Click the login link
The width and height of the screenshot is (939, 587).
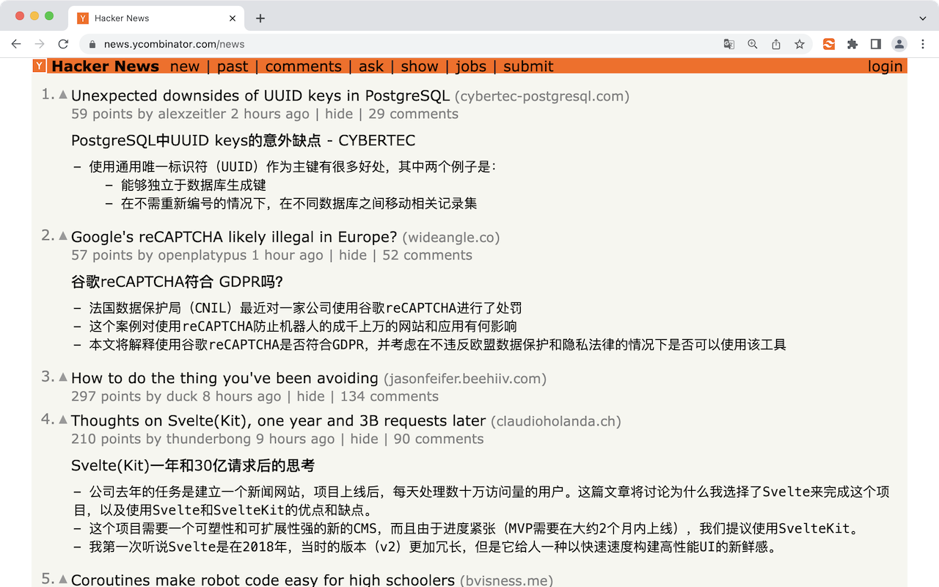tap(885, 66)
